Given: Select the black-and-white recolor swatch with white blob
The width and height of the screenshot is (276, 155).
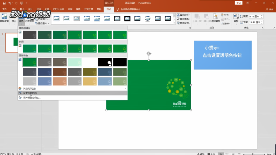Looking at the screenshot, I should (105, 62).
